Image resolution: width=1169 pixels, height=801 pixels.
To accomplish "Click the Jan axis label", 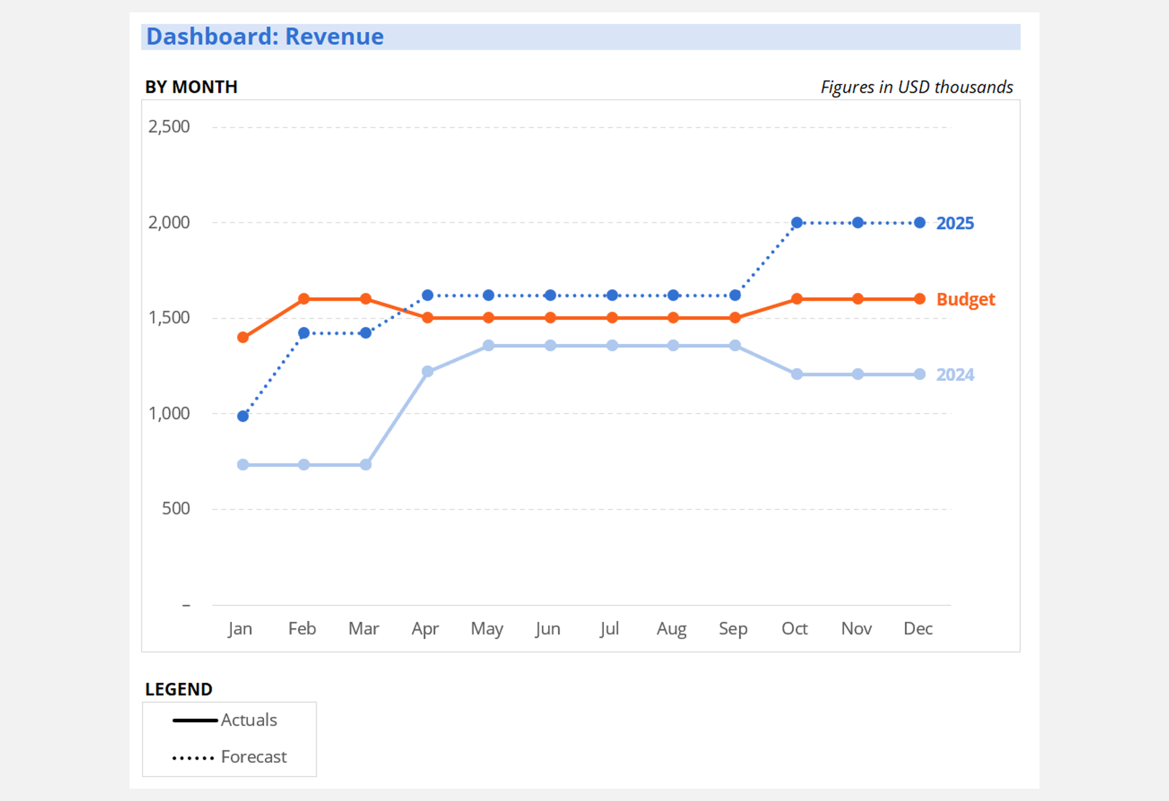I will point(240,628).
